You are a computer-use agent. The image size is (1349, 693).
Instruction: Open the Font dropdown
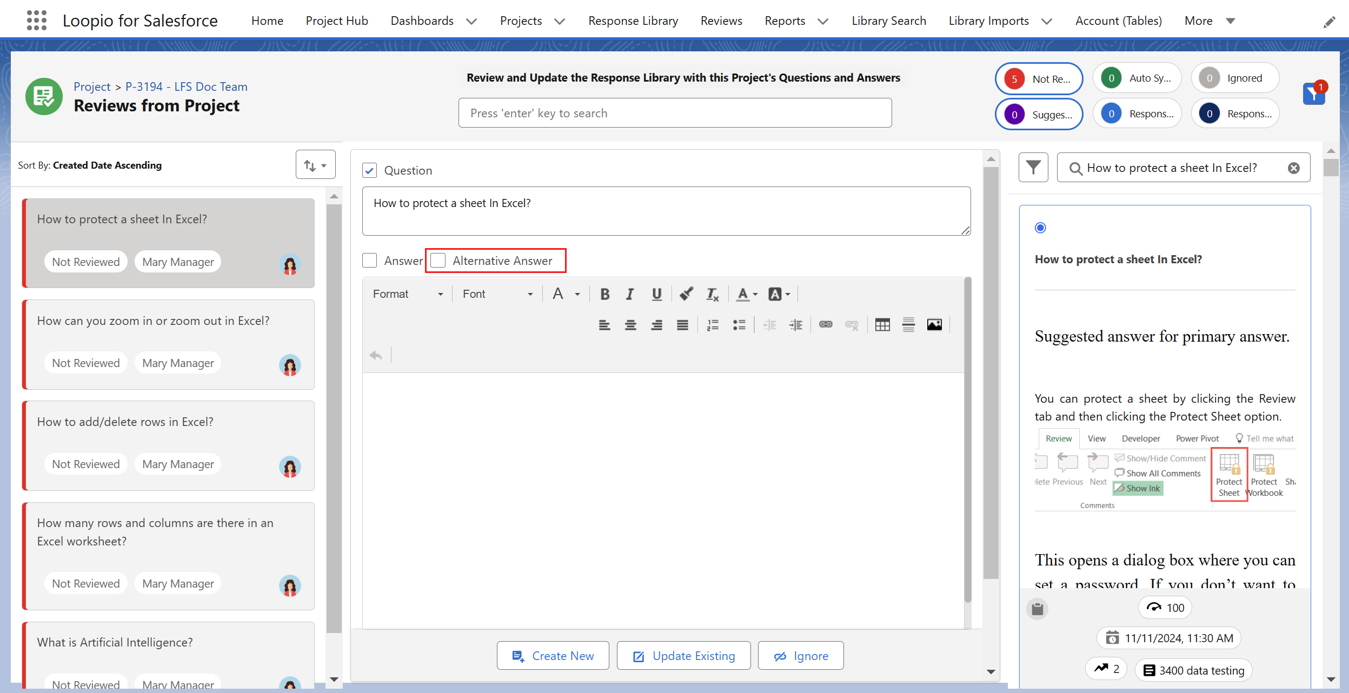497,294
